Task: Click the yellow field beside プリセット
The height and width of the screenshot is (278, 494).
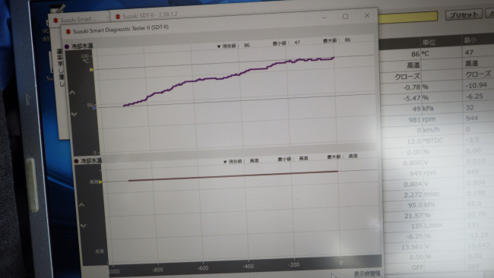Action: tap(407, 17)
